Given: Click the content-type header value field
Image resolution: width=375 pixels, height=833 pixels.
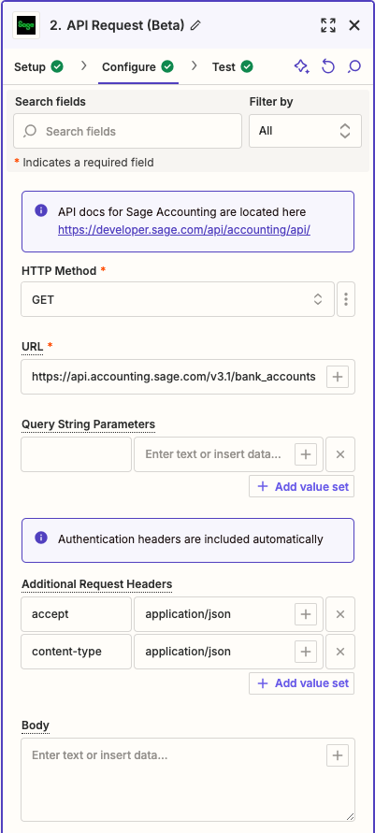Looking at the screenshot, I should click(x=213, y=652).
